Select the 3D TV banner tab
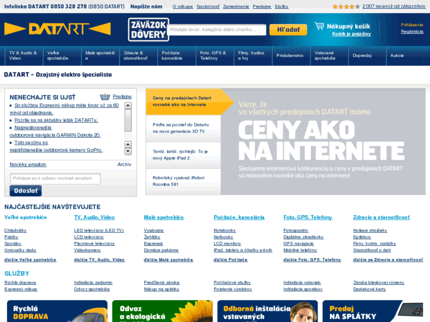 [x=183, y=128]
